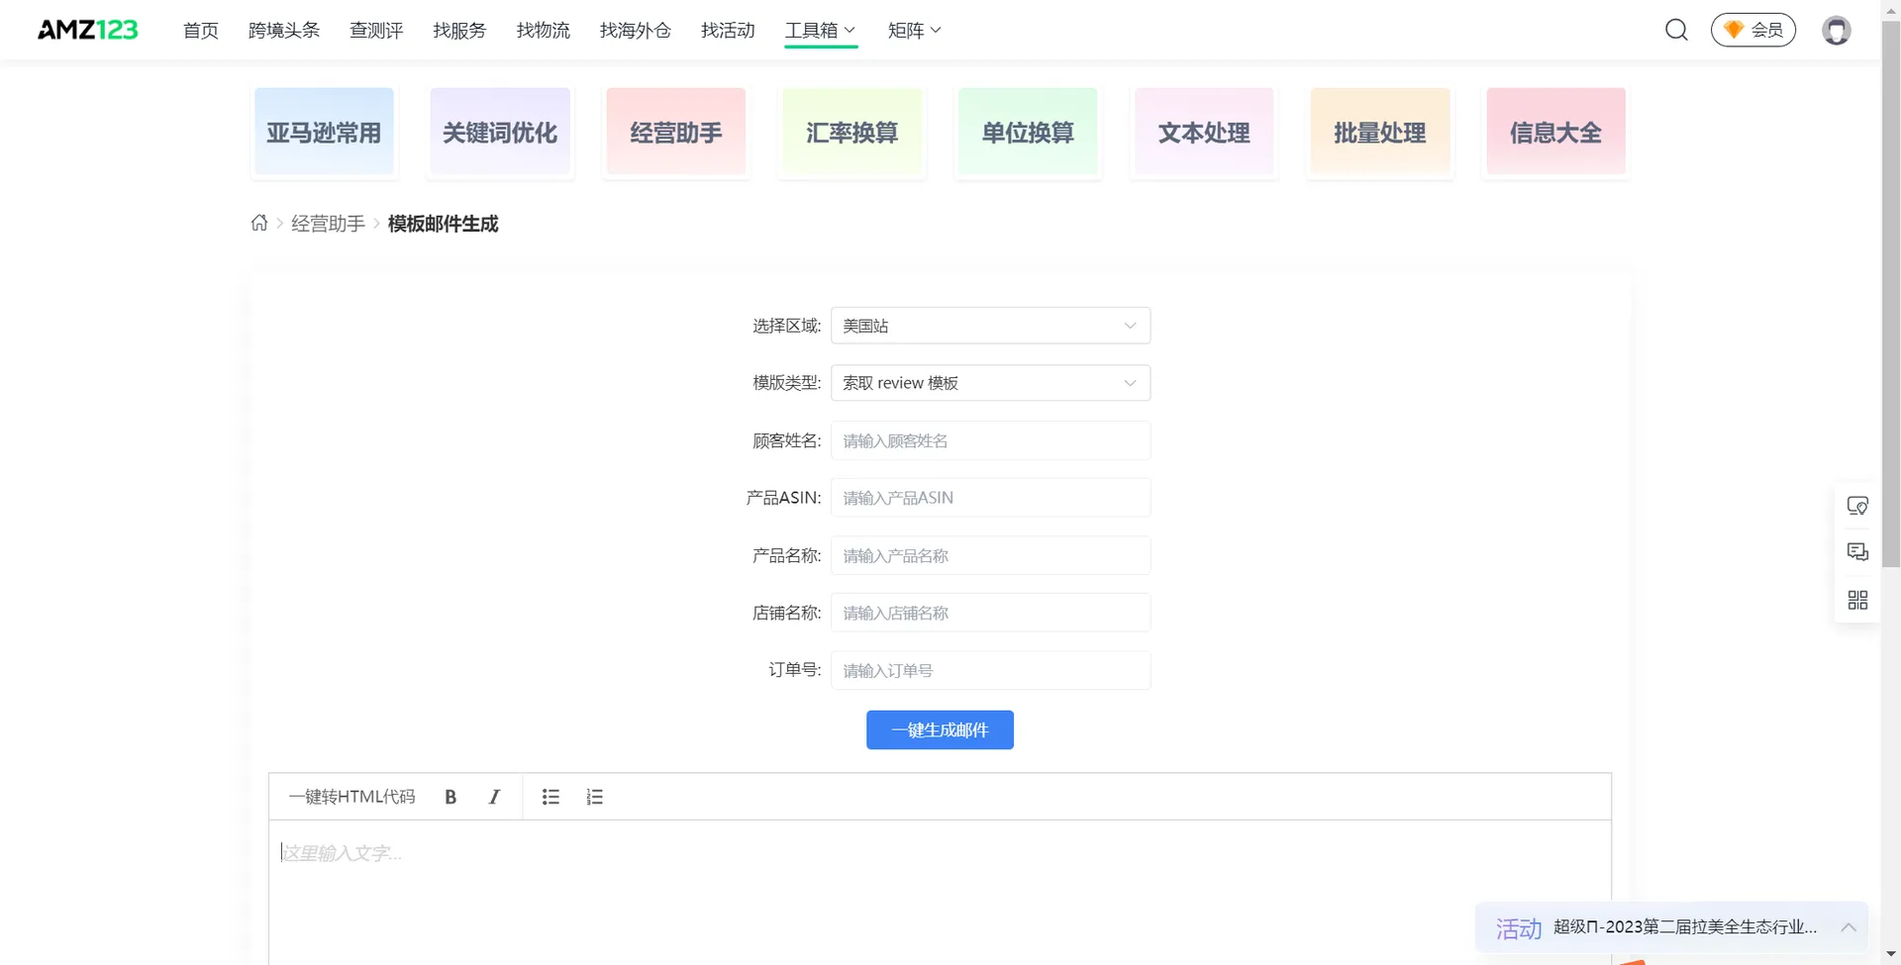Viewport: 1901px width, 965px height.
Task: Open 找活动 nav item
Action: coord(728,30)
